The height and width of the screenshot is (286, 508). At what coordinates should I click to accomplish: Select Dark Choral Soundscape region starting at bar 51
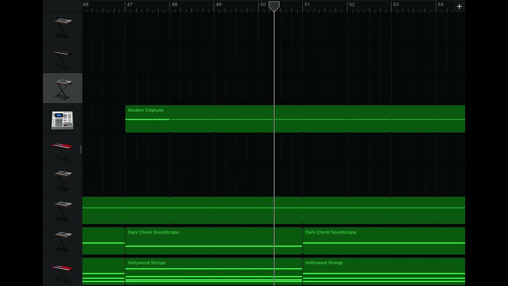pos(384,241)
